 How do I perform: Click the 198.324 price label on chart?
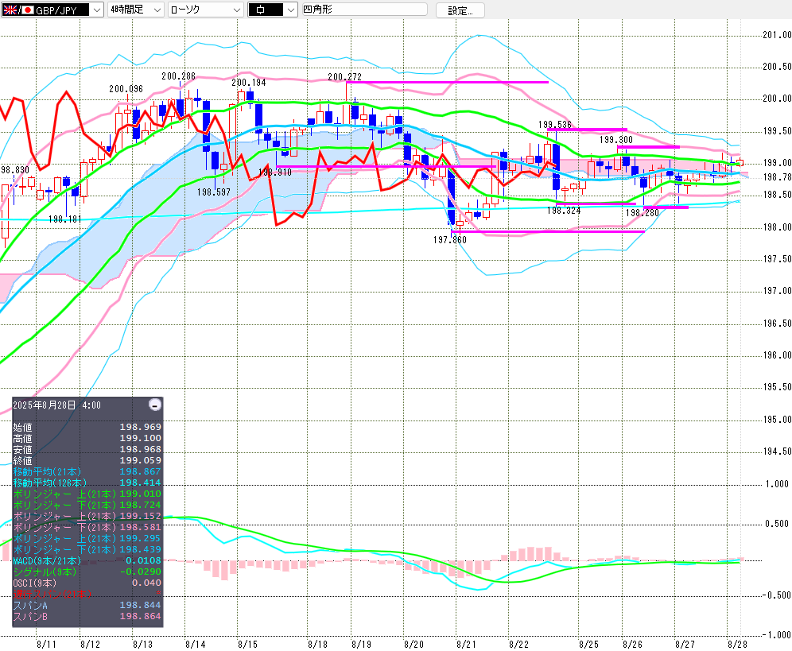click(564, 211)
